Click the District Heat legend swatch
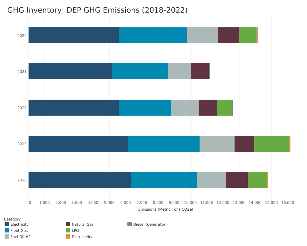 [68, 236]
